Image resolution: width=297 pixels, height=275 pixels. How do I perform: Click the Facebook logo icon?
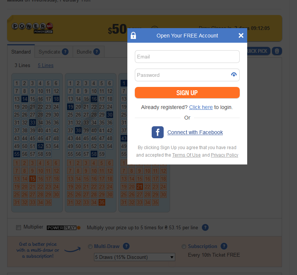(x=158, y=132)
